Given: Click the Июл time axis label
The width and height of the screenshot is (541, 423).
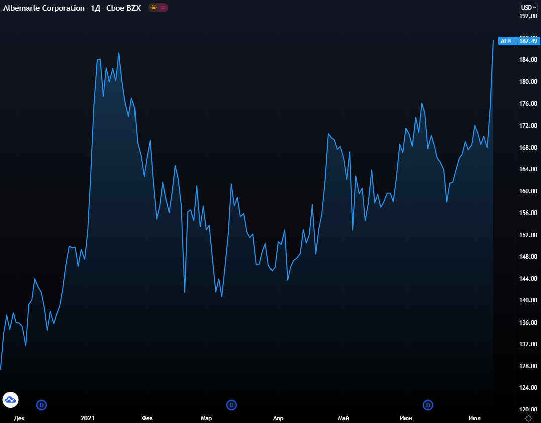Looking at the screenshot, I should click(x=475, y=418).
